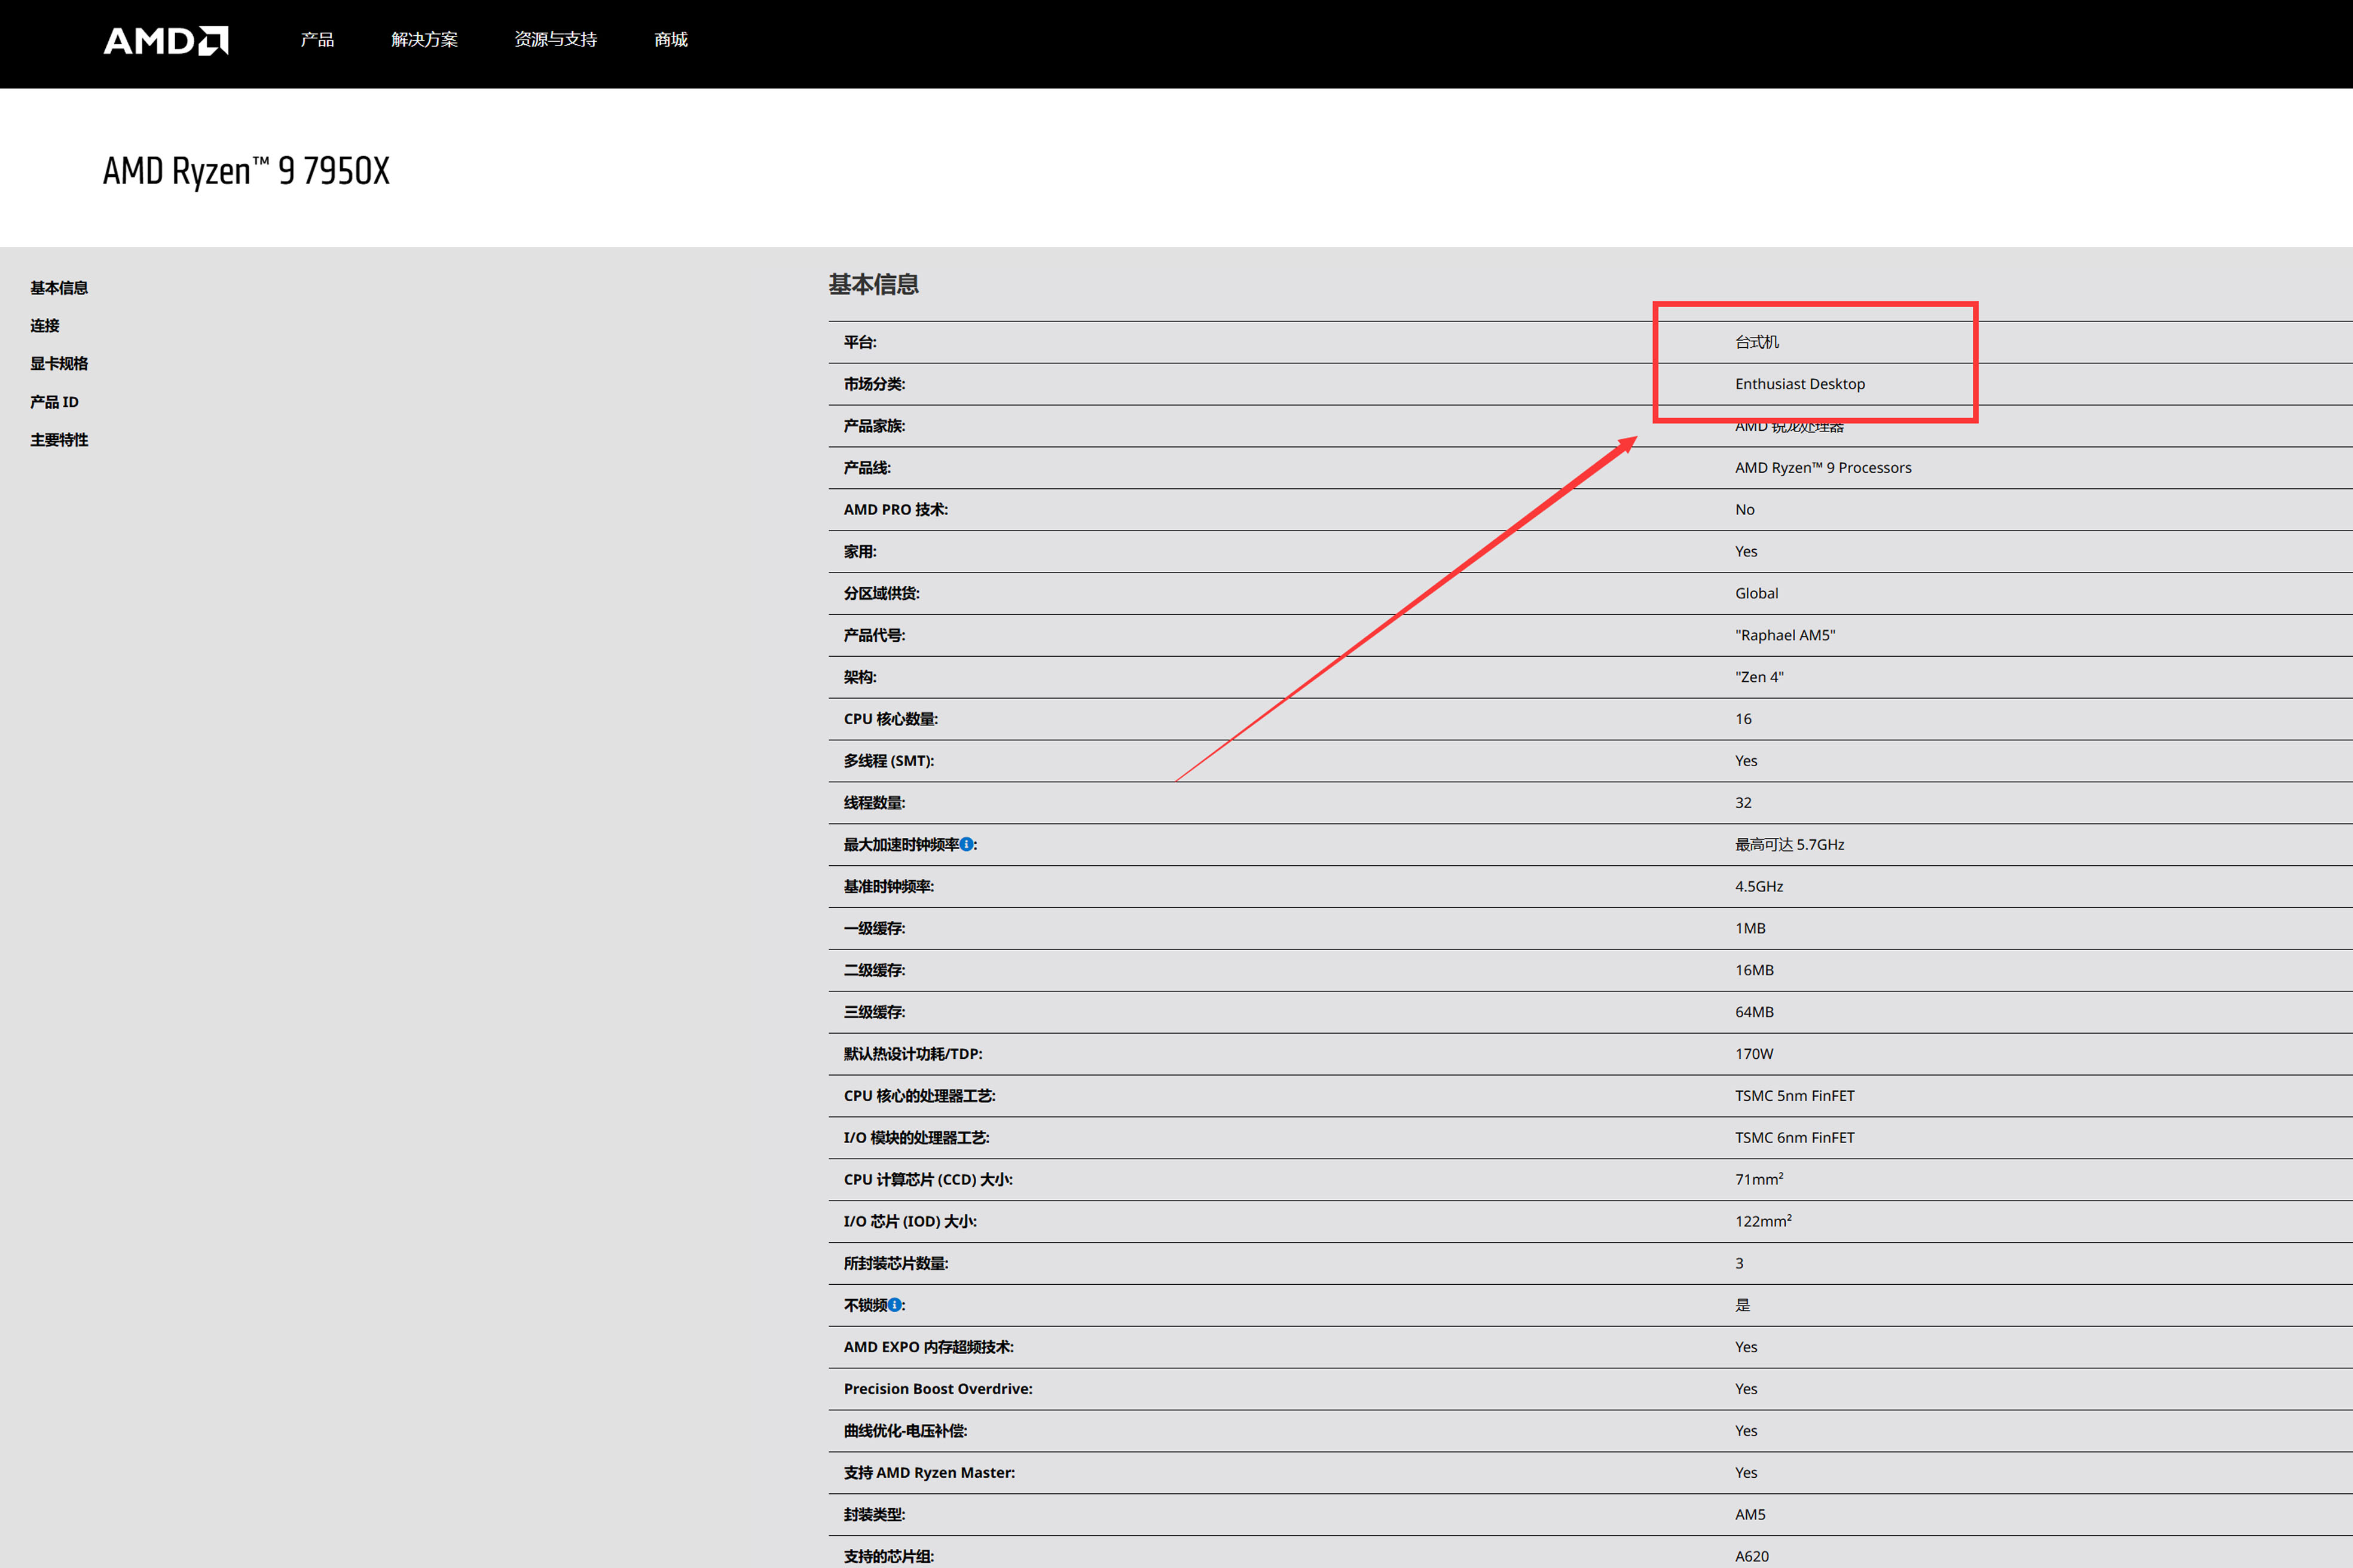This screenshot has height=1568, width=2353.
Task: Open the 产品 navigation menu
Action: (317, 40)
